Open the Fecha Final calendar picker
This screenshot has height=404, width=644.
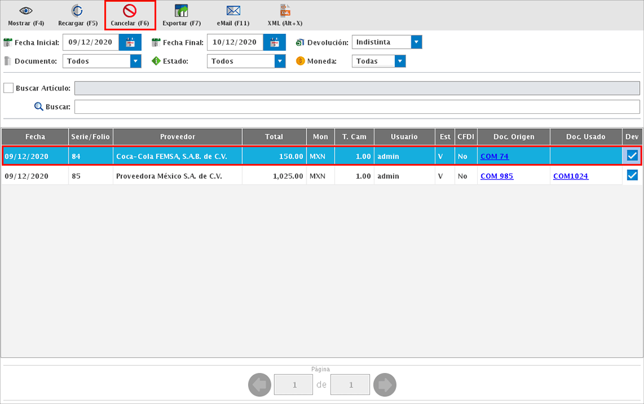click(274, 42)
